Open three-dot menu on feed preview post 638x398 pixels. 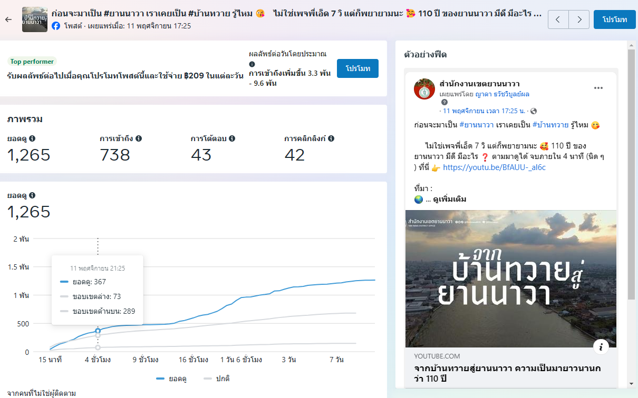598,88
